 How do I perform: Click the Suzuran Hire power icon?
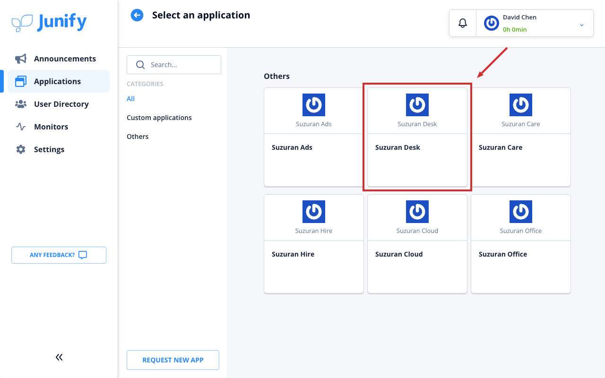pos(314,212)
